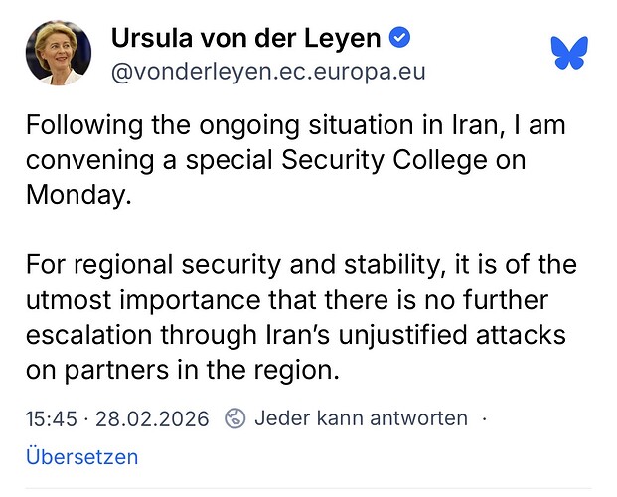Tap the line 'For regional security and stability'
The image size is (617, 497).
[298, 266]
